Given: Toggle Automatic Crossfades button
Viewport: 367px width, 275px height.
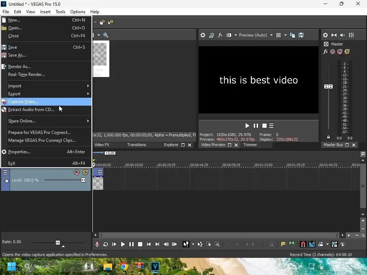Looking at the screenshot, I should [x=312, y=244].
